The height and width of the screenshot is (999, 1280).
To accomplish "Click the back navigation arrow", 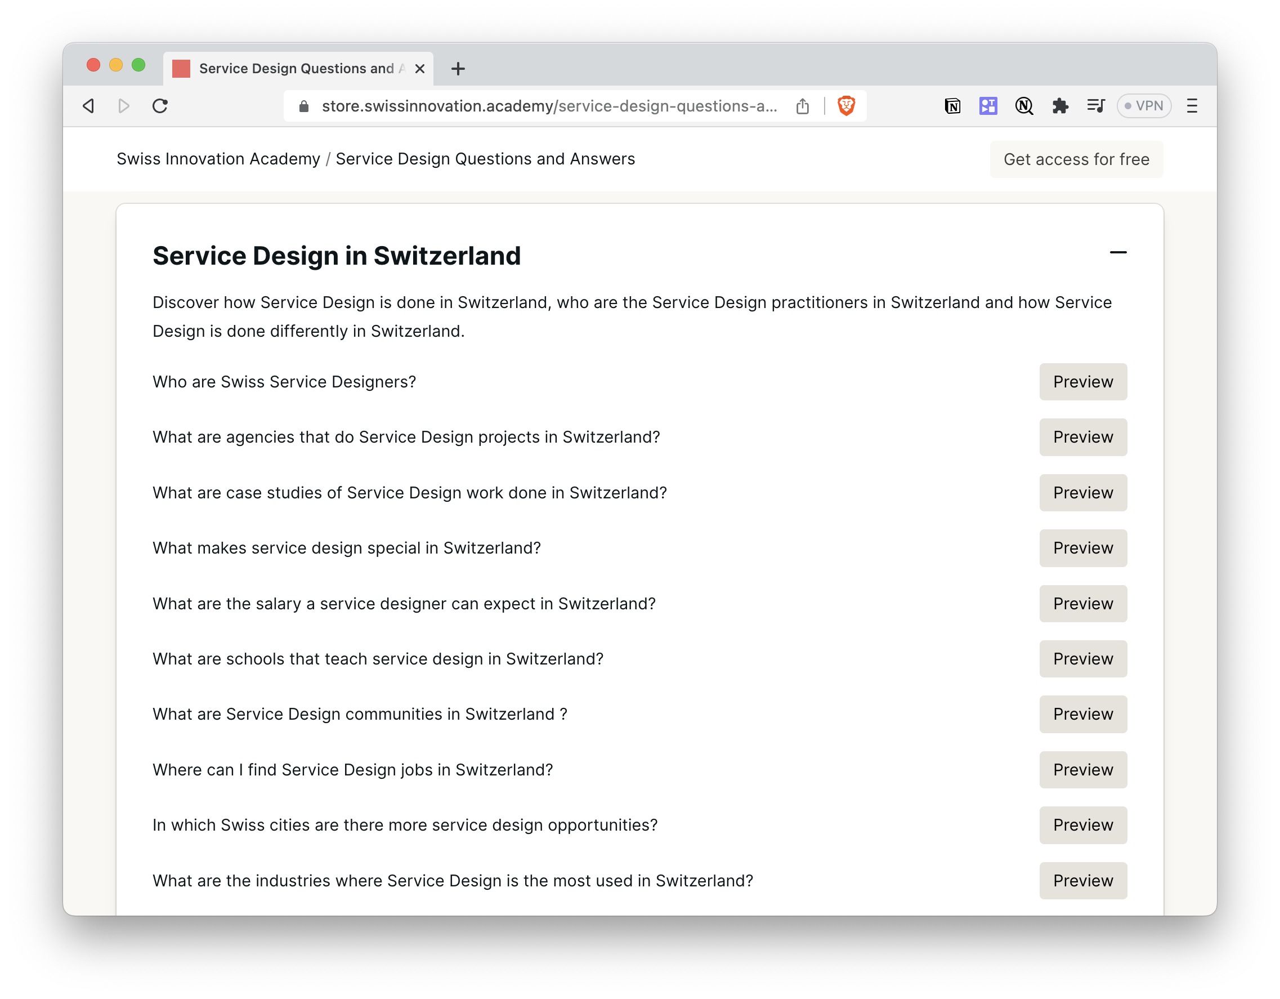I will pyautogui.click(x=88, y=106).
